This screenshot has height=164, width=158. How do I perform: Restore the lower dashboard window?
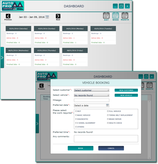146,77
